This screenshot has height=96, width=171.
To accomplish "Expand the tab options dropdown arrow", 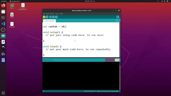I will click(117, 21).
